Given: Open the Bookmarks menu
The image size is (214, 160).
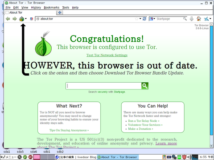Looking at the screenshot, I should (52, 8).
